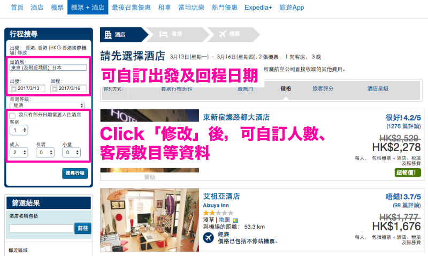
Task: Sort results by 旅客評分
Action: click(x=323, y=88)
